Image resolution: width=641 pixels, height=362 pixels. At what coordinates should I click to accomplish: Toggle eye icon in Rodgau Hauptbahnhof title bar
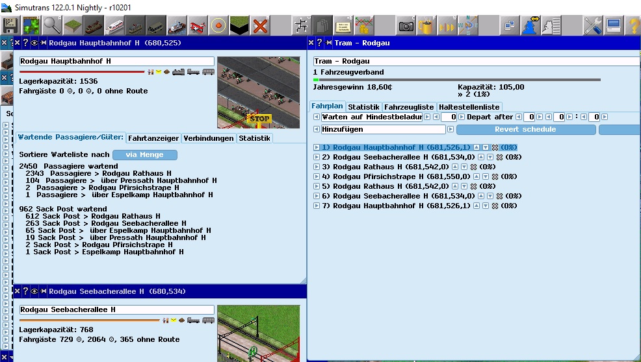coord(34,43)
